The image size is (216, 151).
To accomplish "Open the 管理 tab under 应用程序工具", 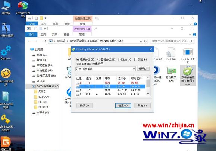I will (82, 34).
